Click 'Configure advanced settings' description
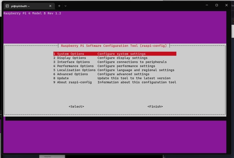The width and height of the screenshot is (234, 158). tap(123, 74)
